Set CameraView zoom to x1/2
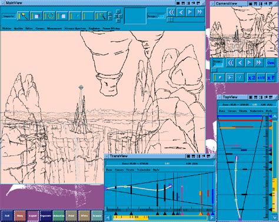The width and height of the screenshot is (279, 222). (x=261, y=78)
